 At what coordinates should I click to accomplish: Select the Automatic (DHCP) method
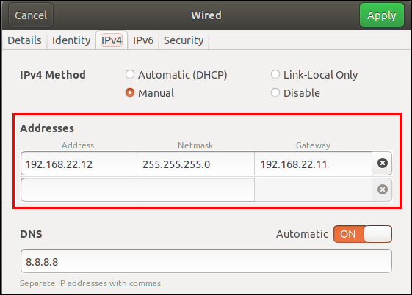pyautogui.click(x=176, y=75)
